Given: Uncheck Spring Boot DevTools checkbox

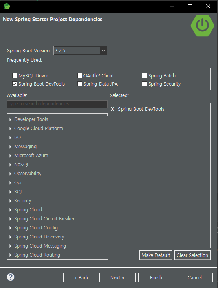Looking at the screenshot, I should click(15, 84).
